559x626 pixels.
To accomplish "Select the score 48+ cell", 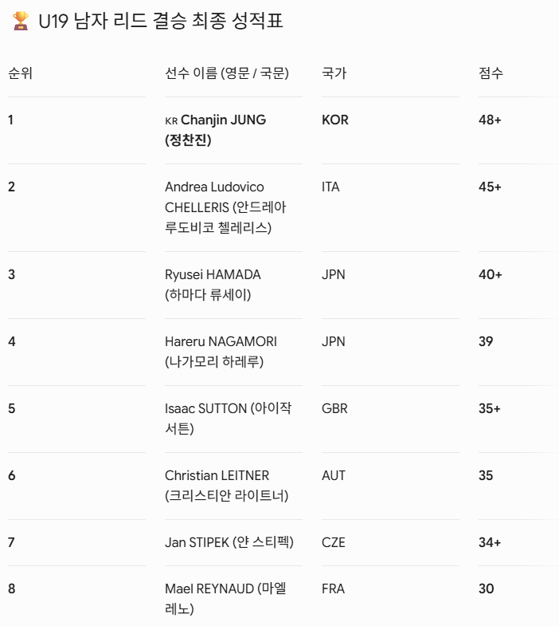I will 490,120.
